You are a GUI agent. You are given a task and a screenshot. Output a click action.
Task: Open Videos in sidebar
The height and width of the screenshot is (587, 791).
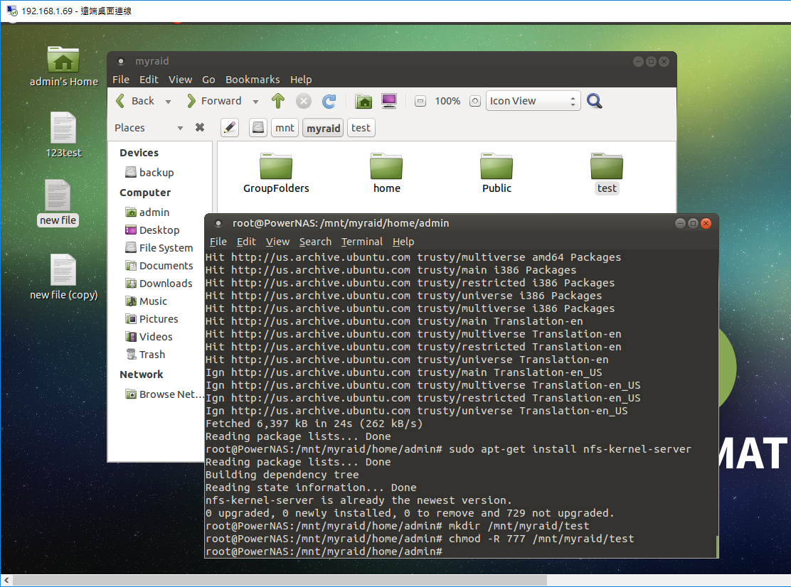point(149,337)
